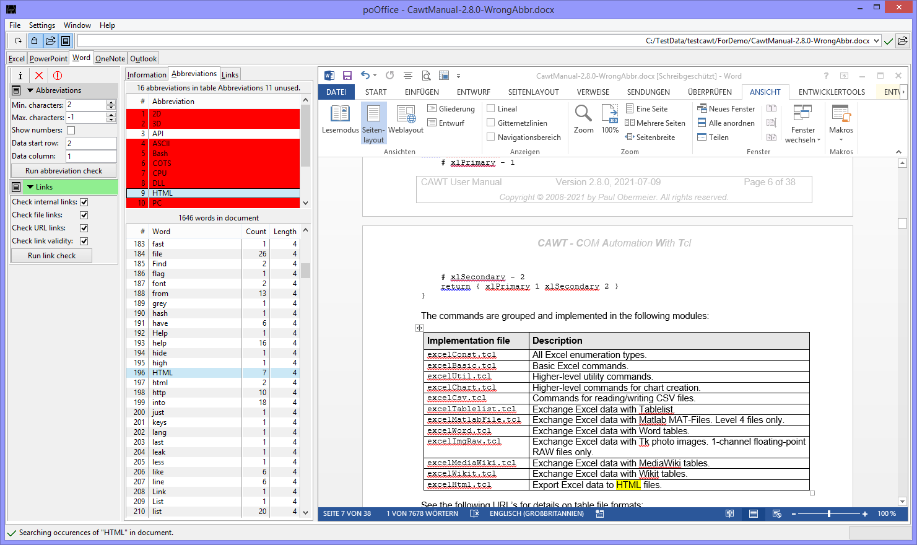Click the green checkmark next to the file path

[889, 41]
